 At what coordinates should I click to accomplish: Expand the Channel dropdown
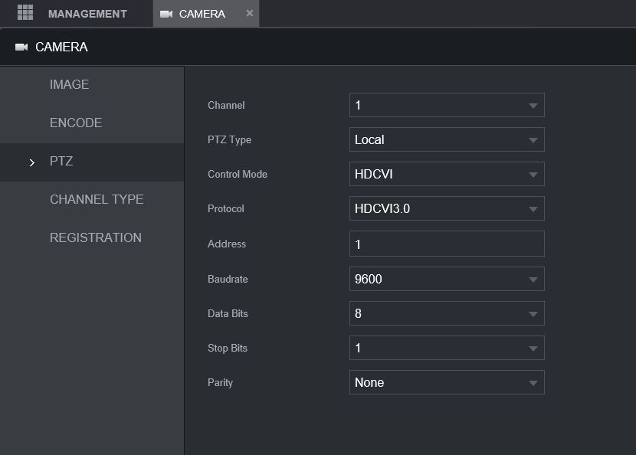click(x=447, y=106)
